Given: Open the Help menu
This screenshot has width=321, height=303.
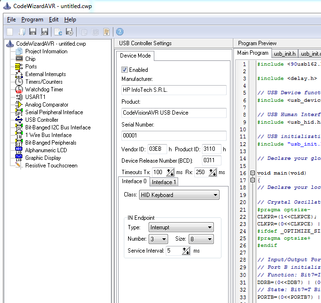Looking at the screenshot, I should tap(70, 20).
